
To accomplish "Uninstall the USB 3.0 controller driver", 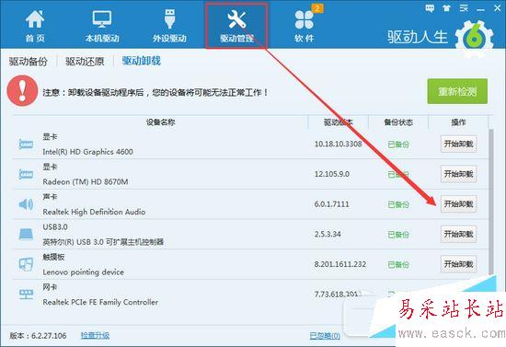I will (458, 234).
